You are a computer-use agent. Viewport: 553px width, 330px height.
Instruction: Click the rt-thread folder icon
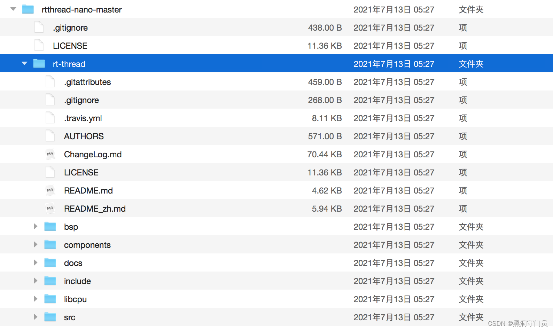tap(39, 63)
